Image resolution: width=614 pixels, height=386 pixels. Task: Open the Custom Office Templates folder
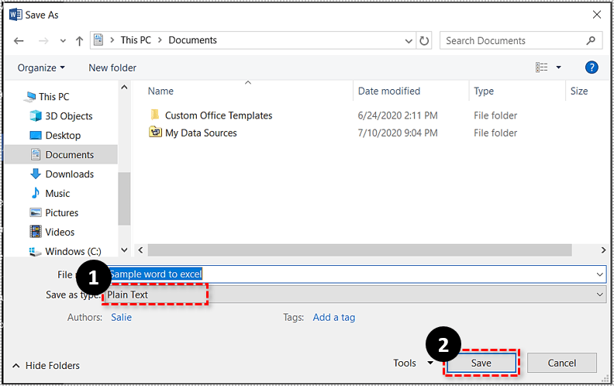point(218,115)
